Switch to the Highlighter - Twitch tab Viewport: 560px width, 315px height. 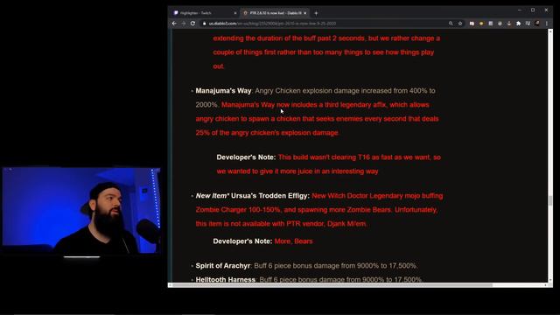tap(204, 13)
